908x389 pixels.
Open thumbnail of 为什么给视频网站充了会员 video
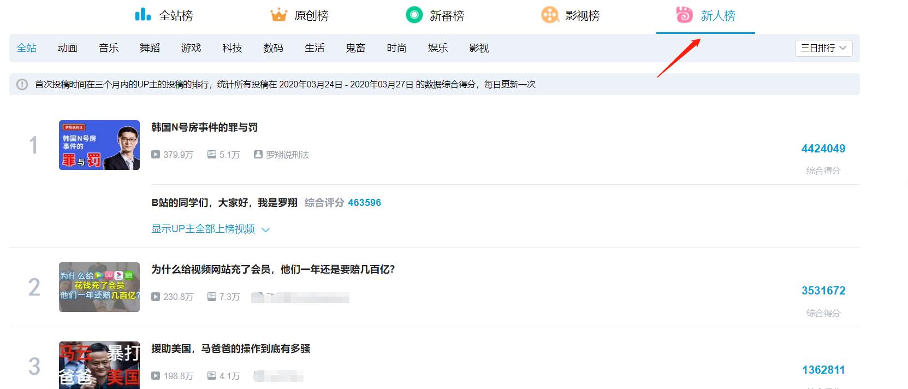(x=99, y=287)
